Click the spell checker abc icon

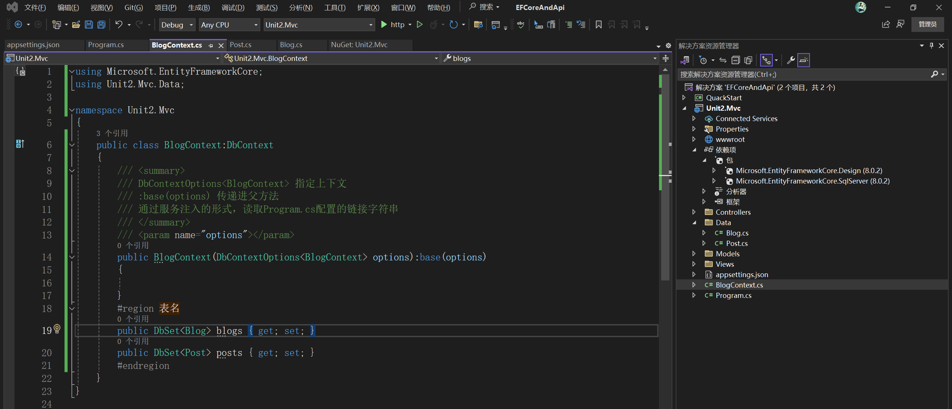521,25
